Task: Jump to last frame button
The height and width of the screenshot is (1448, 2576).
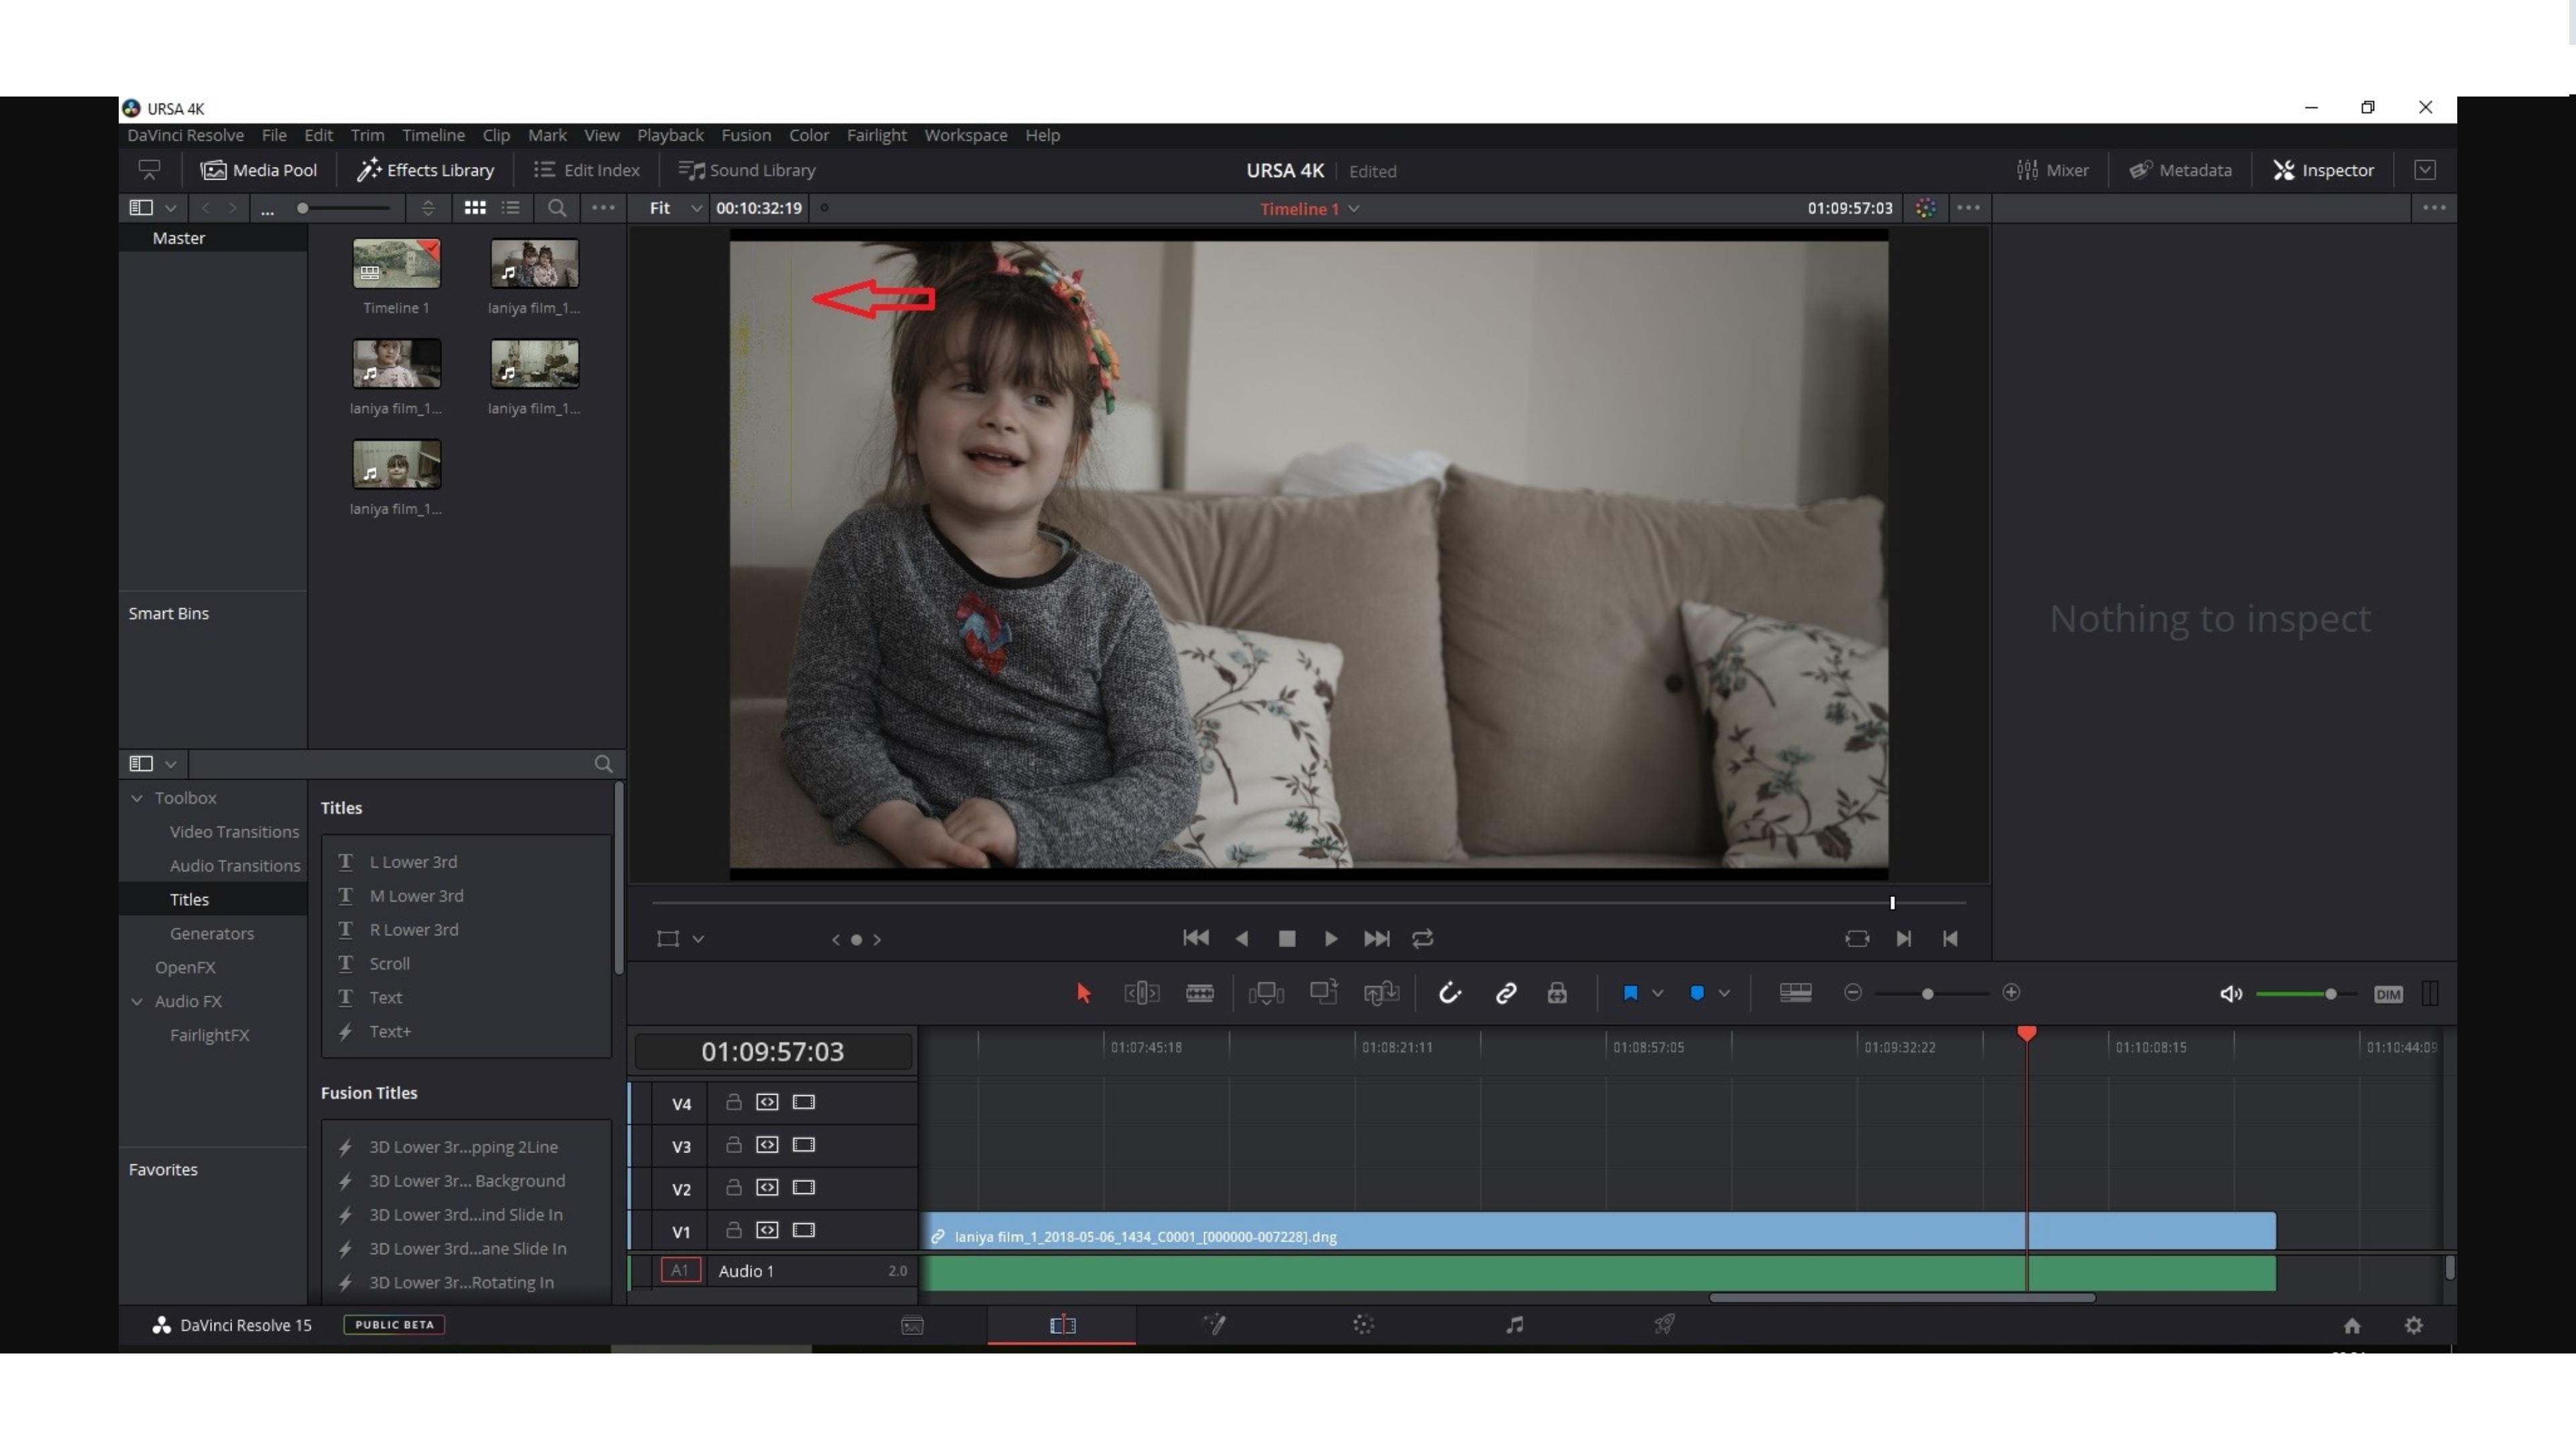Action: pos(1376,939)
